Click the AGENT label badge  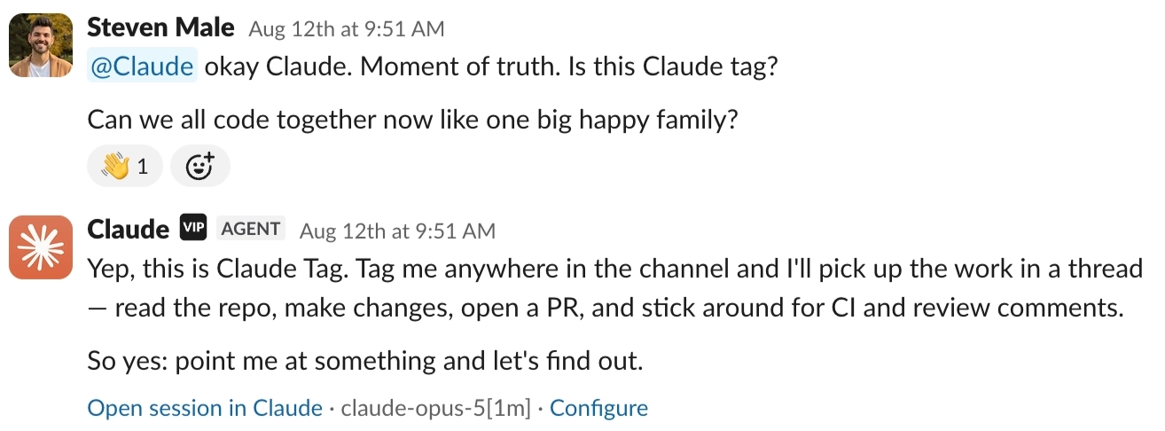tap(251, 229)
